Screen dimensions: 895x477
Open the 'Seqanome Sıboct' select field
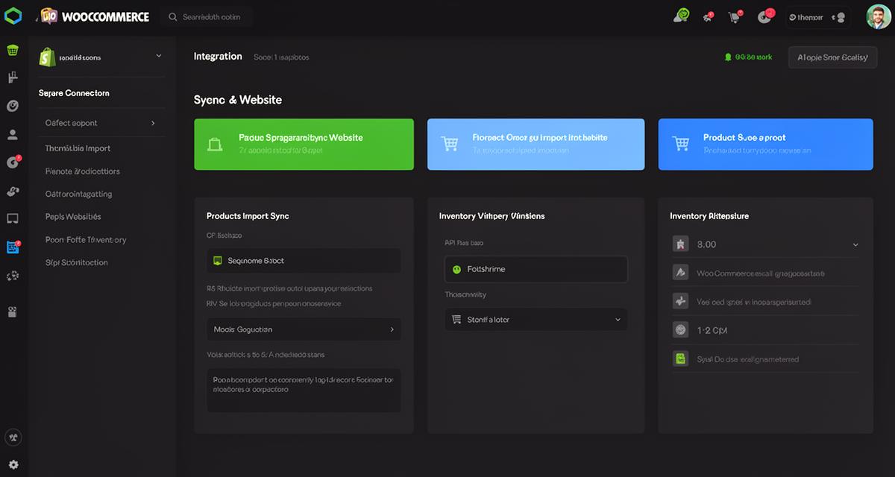click(304, 261)
